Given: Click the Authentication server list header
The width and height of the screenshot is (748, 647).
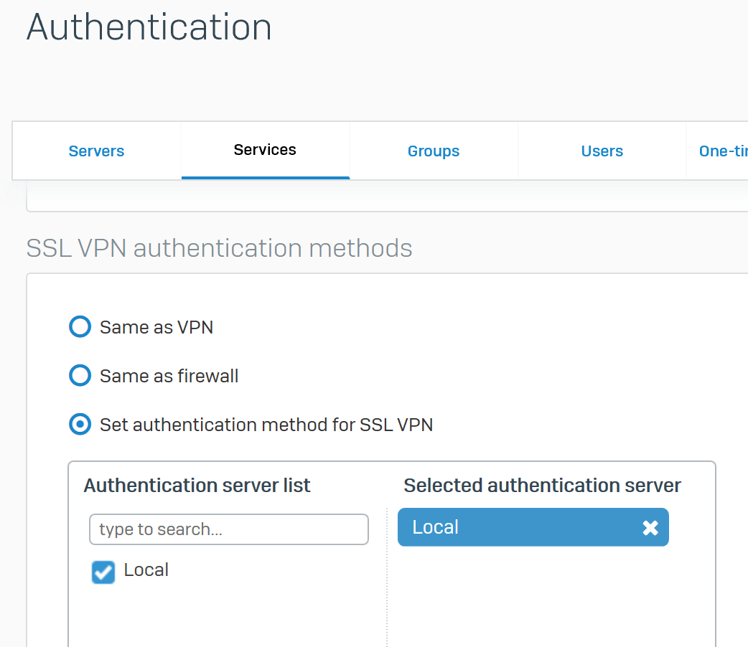Looking at the screenshot, I should click(x=197, y=486).
